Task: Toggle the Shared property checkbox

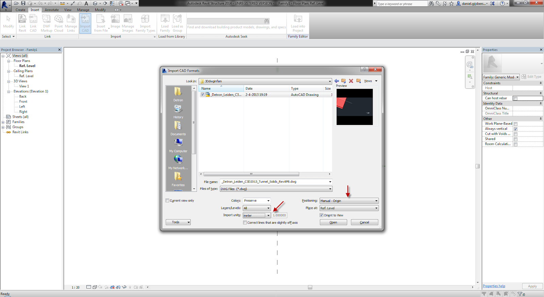Action: click(x=515, y=139)
